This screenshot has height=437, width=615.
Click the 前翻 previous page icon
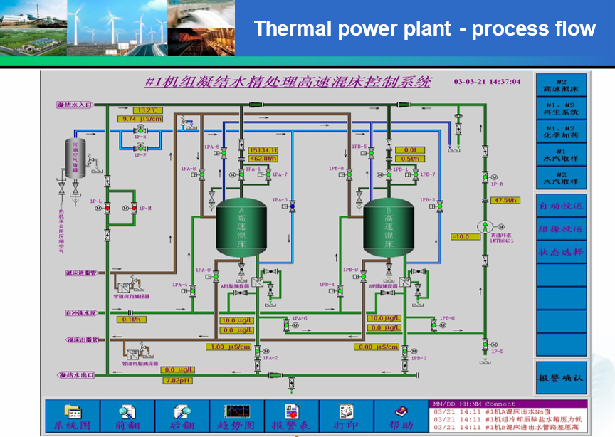[x=127, y=412]
